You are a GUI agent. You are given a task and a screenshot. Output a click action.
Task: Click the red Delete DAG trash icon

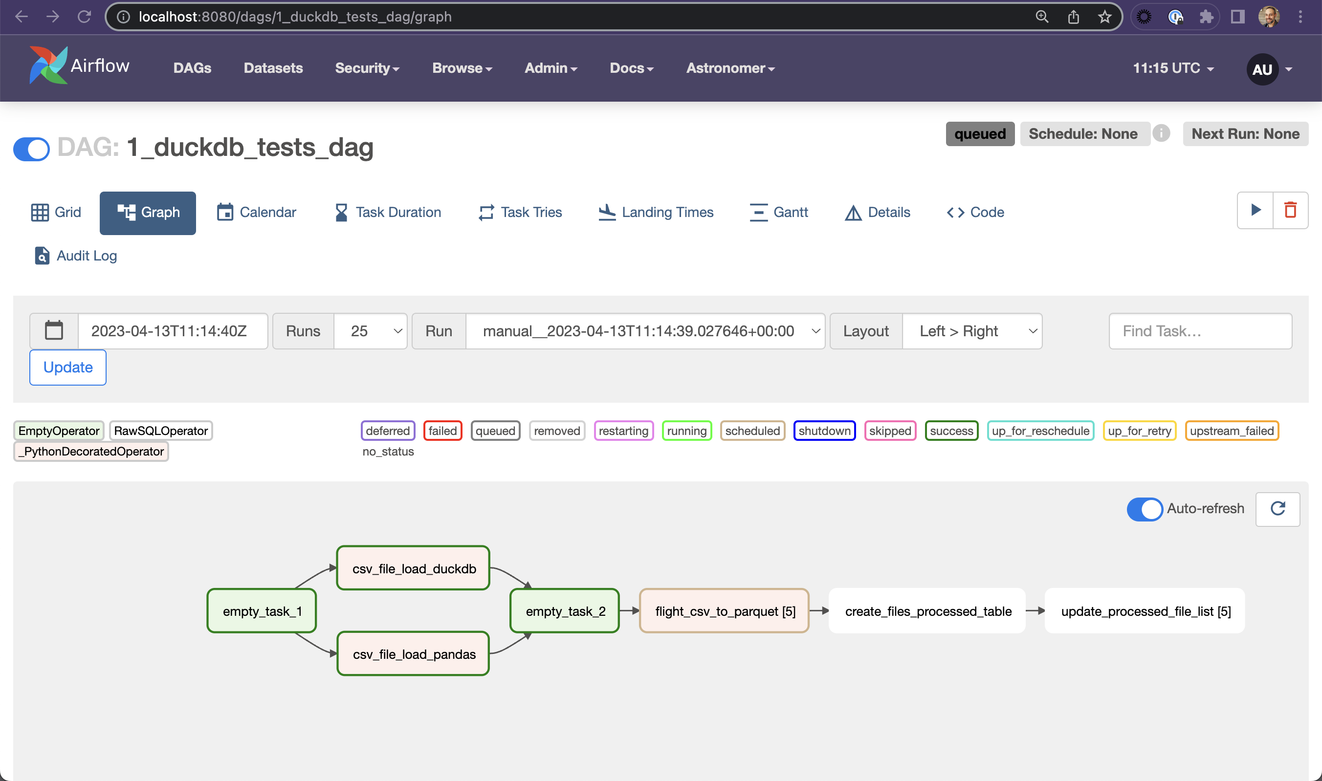[x=1290, y=211]
